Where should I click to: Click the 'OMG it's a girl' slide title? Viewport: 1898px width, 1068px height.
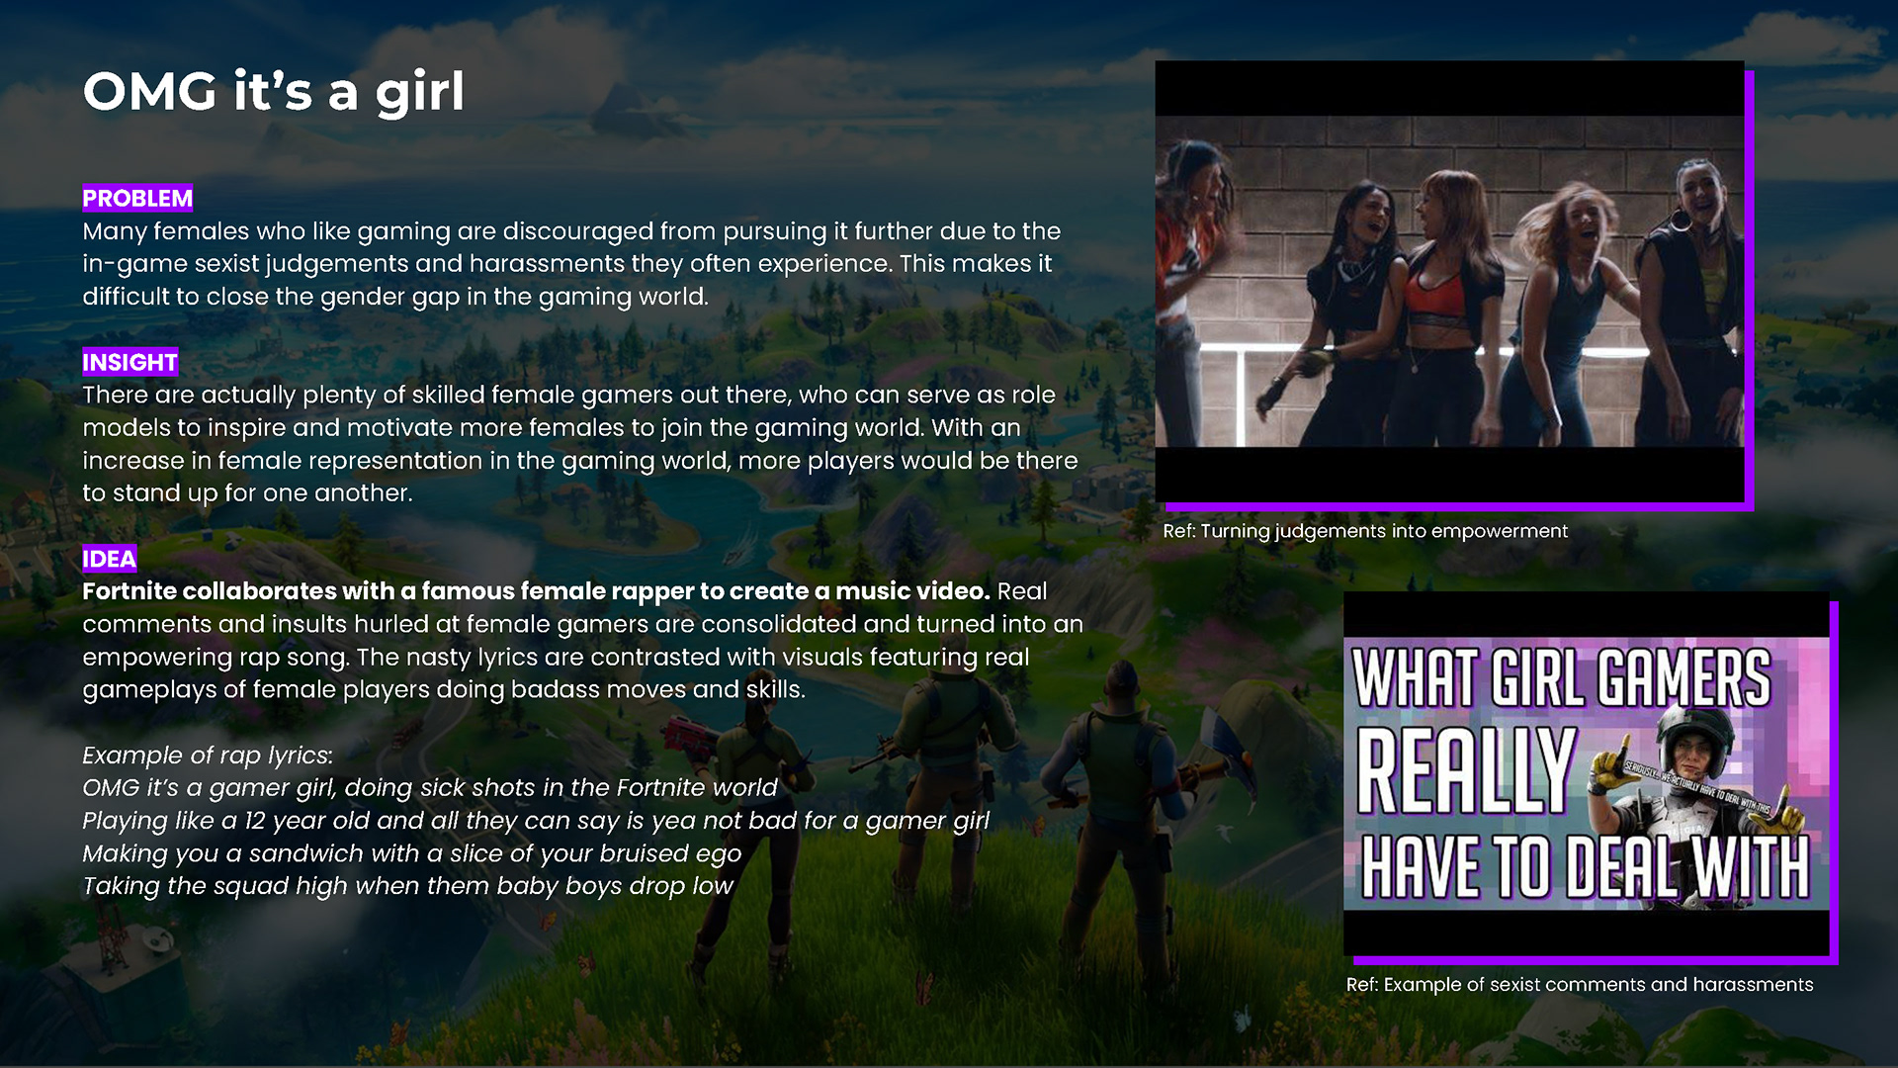pos(273,92)
